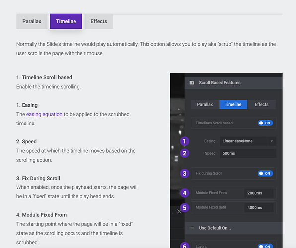296x248 pixels.
Task: Disable the Fix during Scroll switch
Action: point(265,173)
